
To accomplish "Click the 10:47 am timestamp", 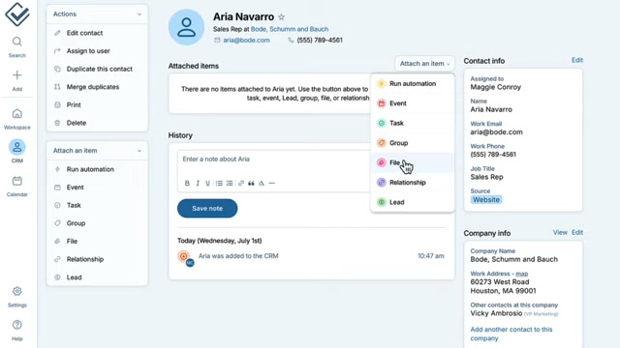I will (430, 256).
